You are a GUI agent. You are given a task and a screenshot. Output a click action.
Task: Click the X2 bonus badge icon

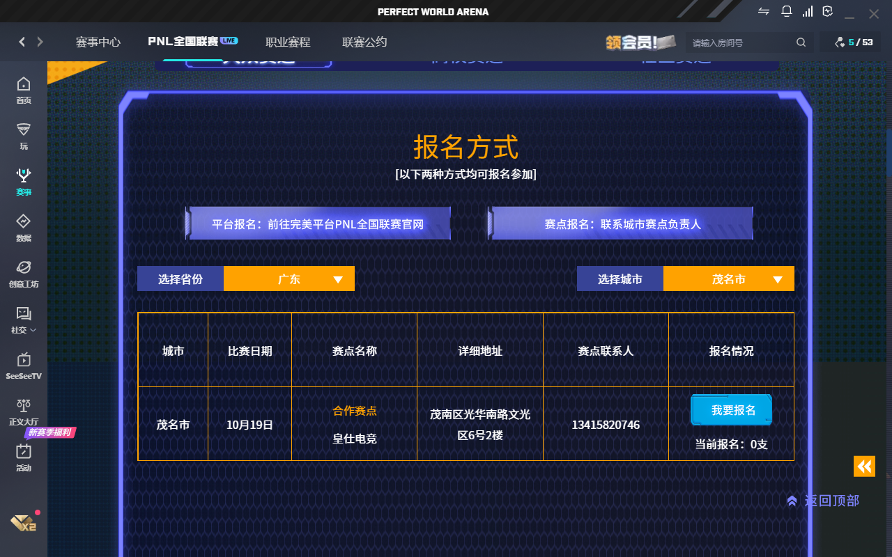click(x=23, y=523)
